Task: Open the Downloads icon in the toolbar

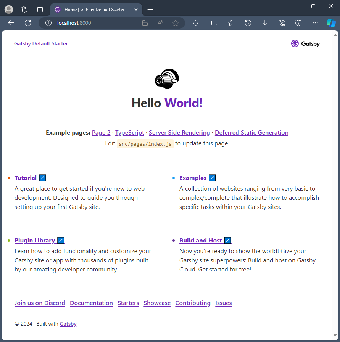Action: (x=265, y=23)
